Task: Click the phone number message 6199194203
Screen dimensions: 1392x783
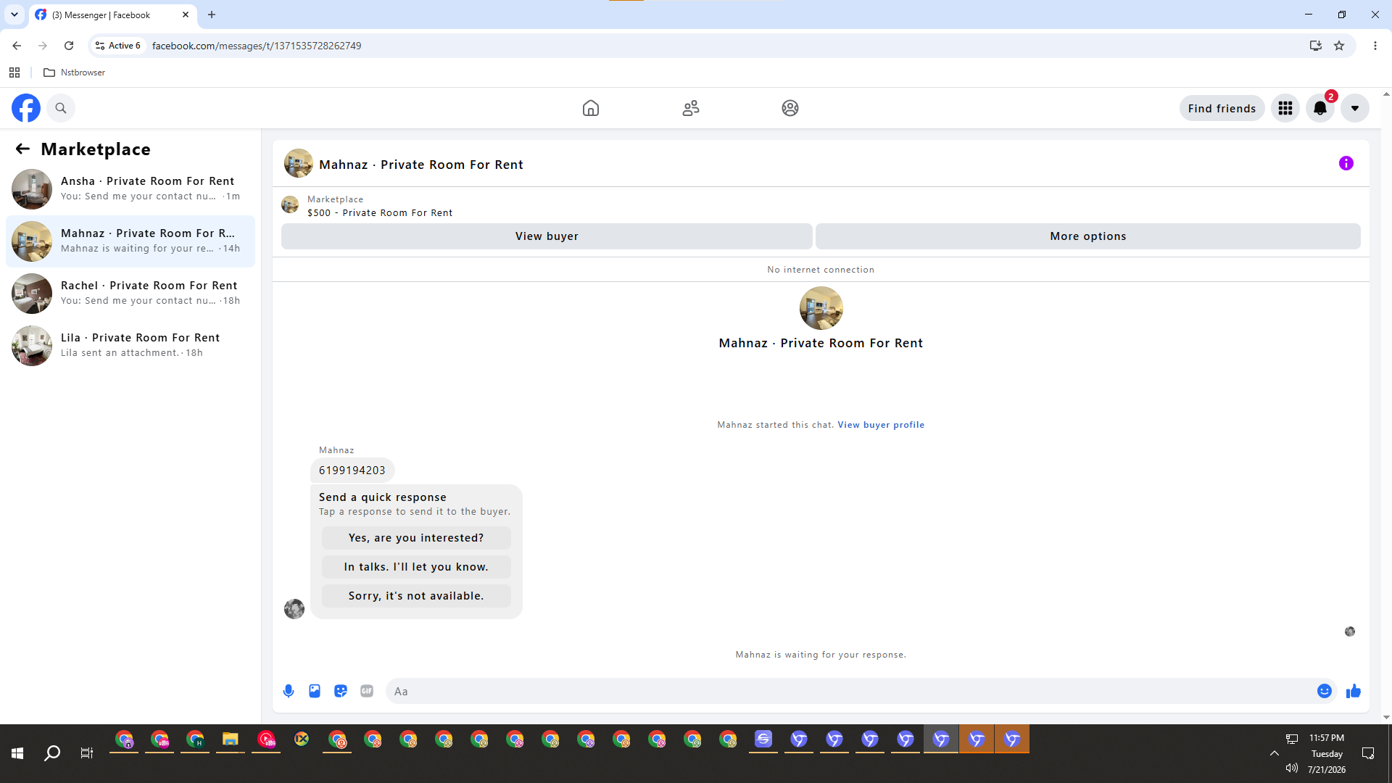Action: tap(352, 471)
